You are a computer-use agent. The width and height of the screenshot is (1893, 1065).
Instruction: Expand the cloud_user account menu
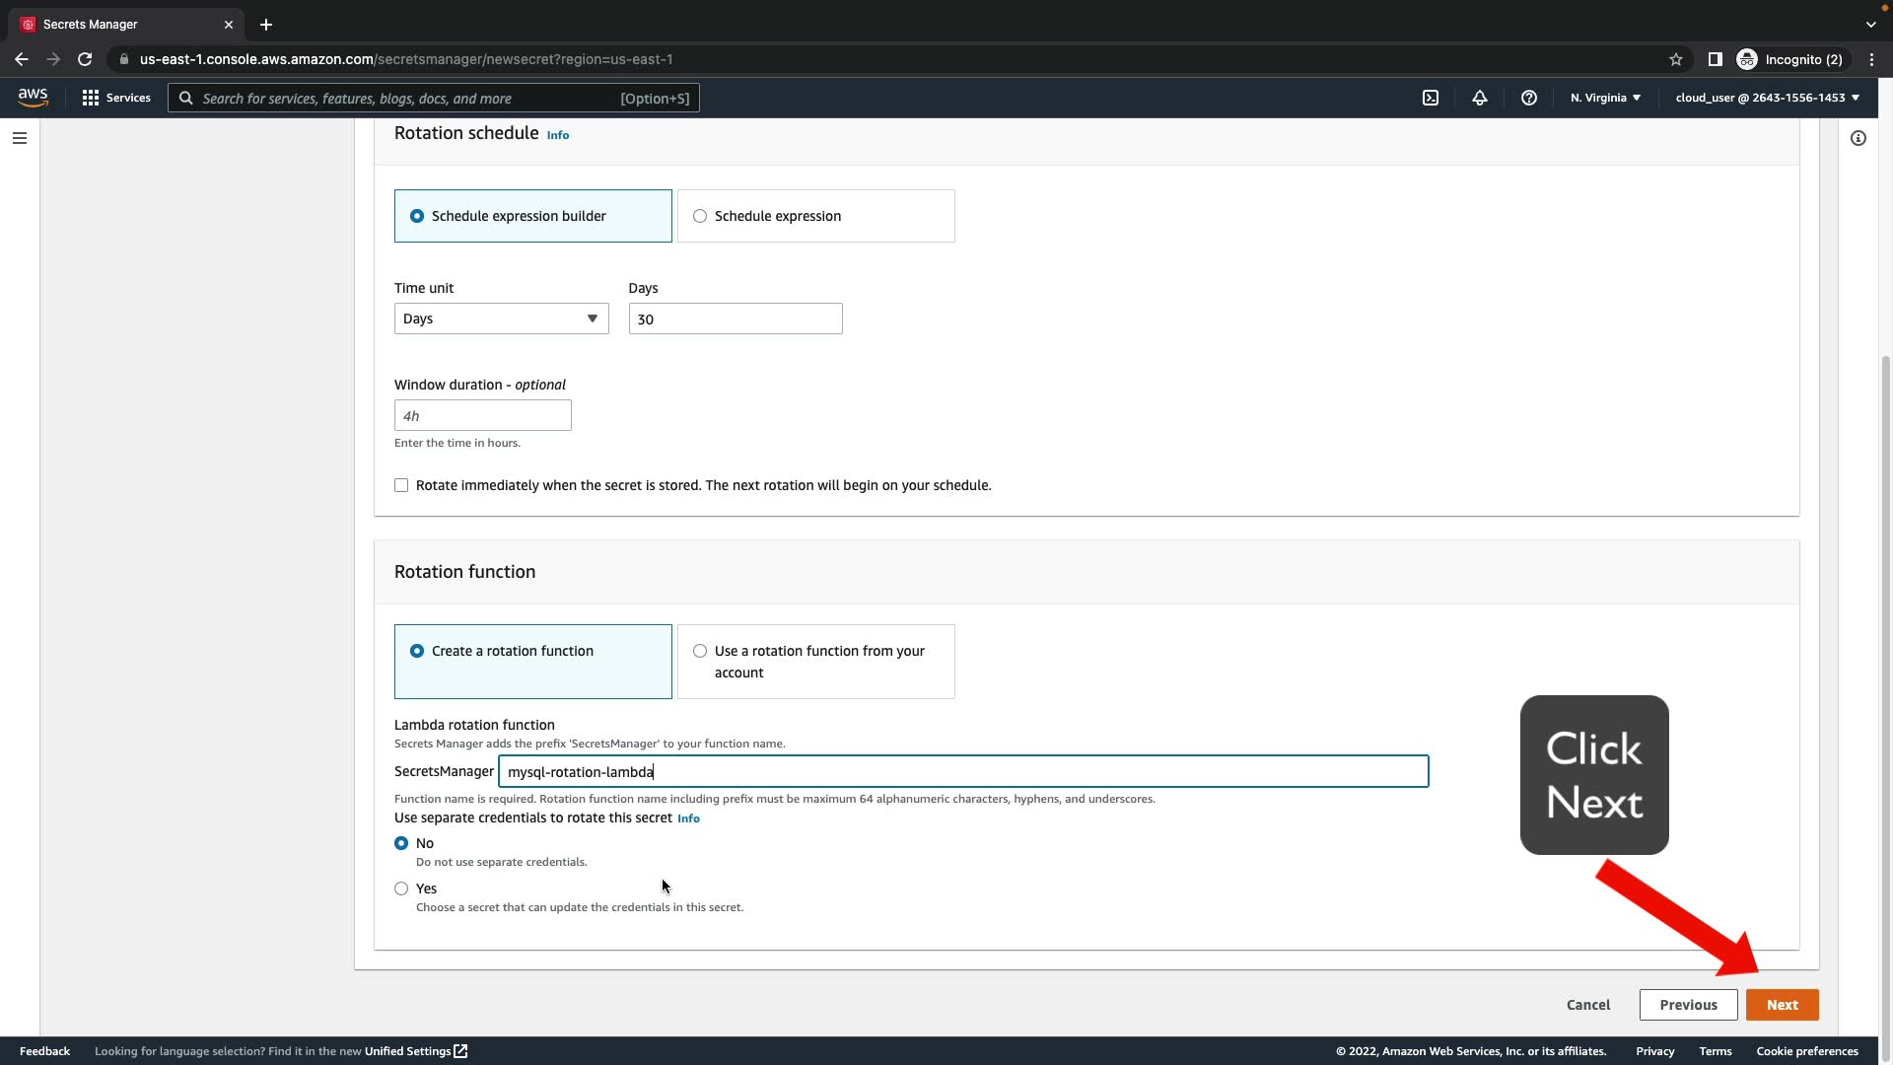[1767, 98]
